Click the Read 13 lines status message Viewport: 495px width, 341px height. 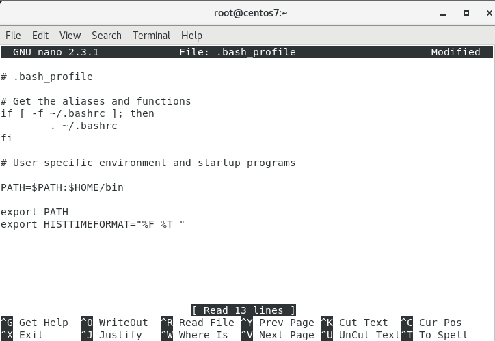click(x=243, y=310)
